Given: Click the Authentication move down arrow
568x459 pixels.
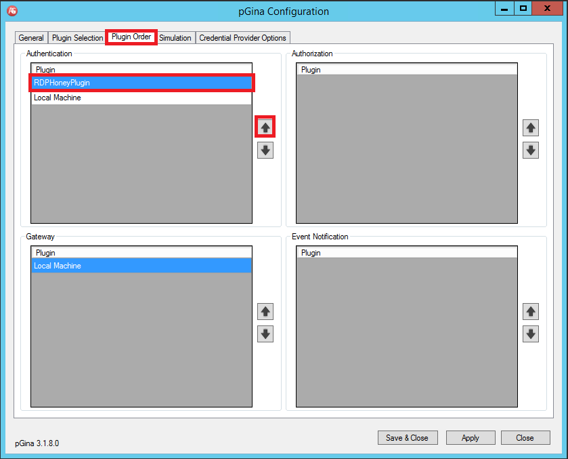Looking at the screenshot, I should pos(265,151).
